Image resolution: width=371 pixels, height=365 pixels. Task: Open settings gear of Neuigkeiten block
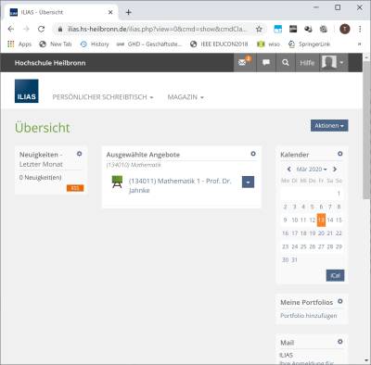pos(80,154)
